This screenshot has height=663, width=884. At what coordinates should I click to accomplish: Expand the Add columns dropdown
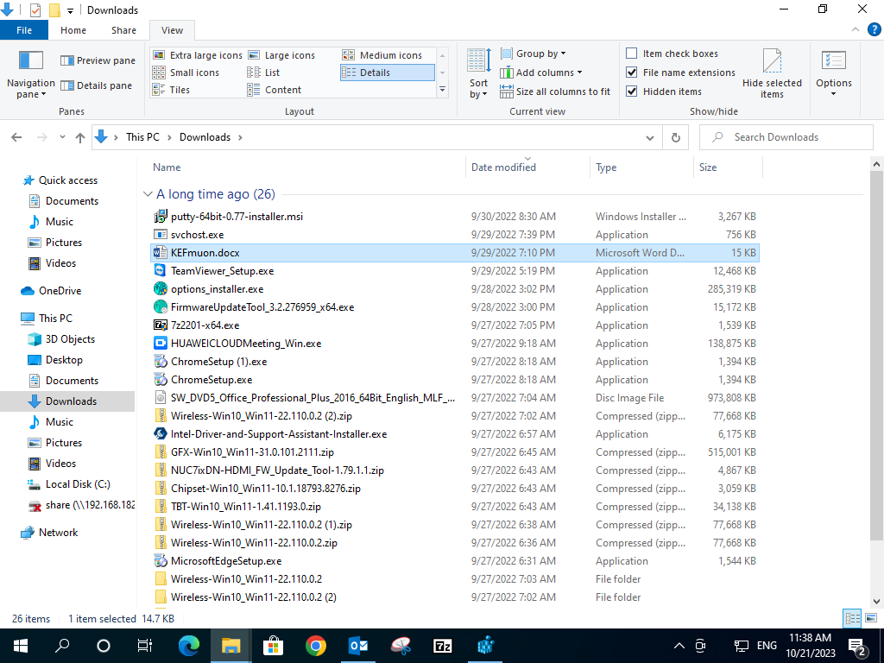click(548, 73)
